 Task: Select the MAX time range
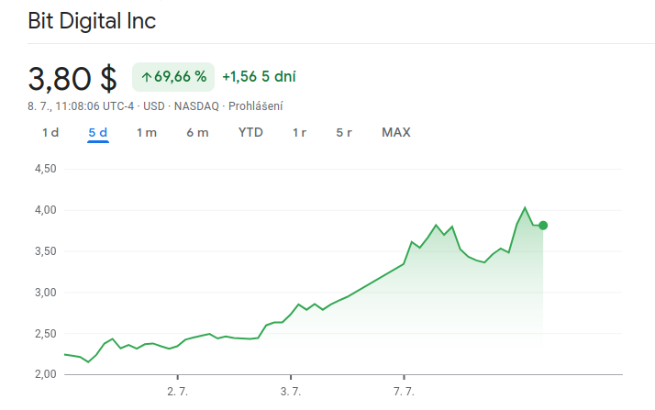pyautogui.click(x=396, y=132)
